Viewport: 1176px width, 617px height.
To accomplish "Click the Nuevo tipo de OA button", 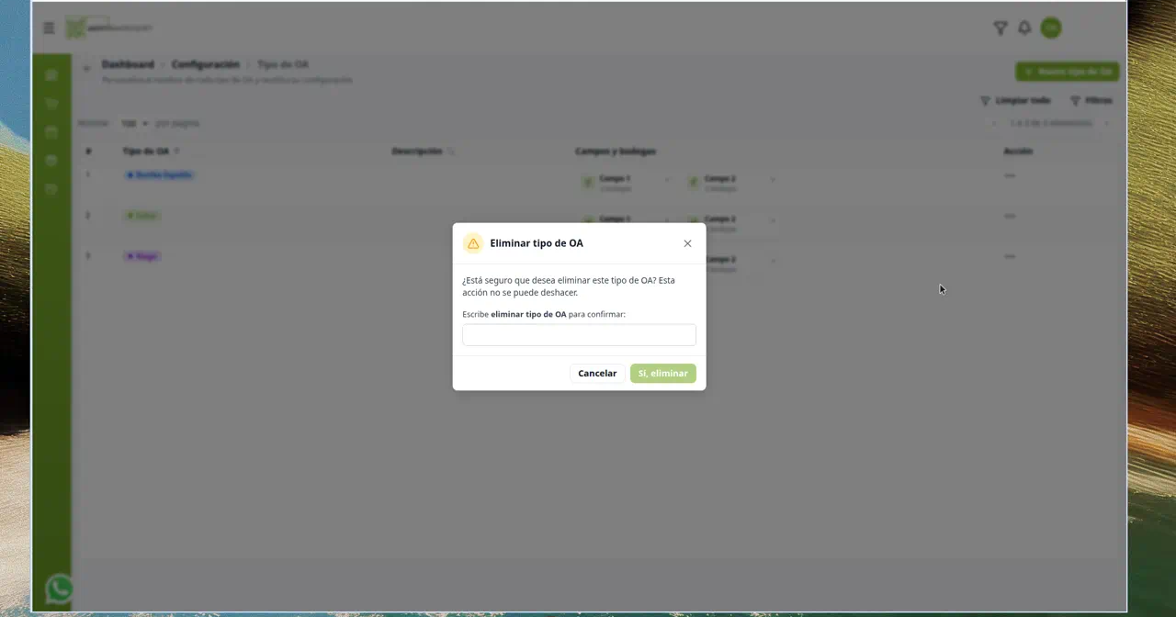I will coord(1067,71).
